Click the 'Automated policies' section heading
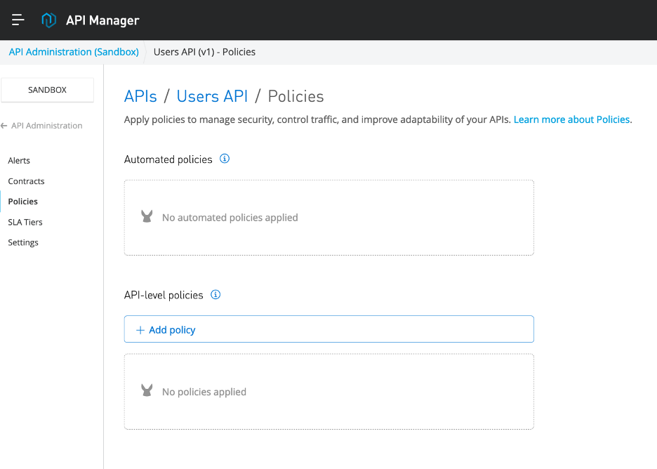Screen dimensions: 657x469 (x=168, y=159)
